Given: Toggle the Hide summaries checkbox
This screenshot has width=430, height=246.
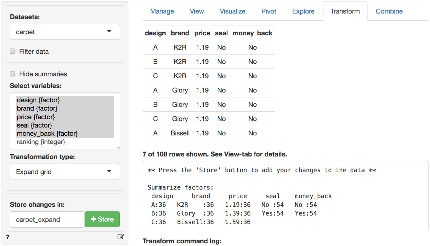Looking at the screenshot, I should click(12, 74).
